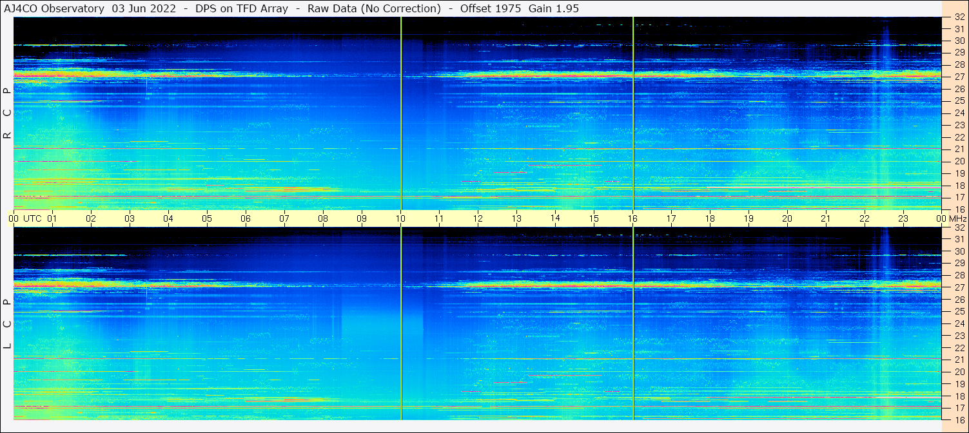Click hour label 03 on the UTC axis
969x433 pixels.
[x=130, y=218]
